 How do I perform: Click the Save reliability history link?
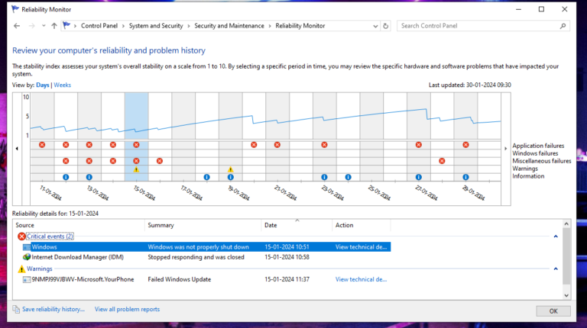(x=54, y=310)
